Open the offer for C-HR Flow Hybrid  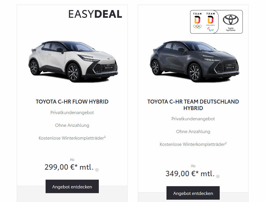tap(72, 187)
